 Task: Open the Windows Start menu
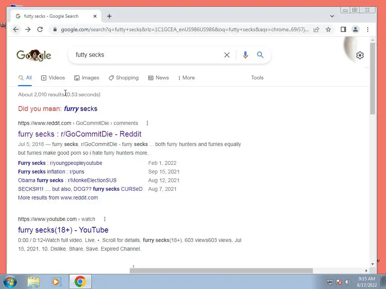click(x=10, y=281)
